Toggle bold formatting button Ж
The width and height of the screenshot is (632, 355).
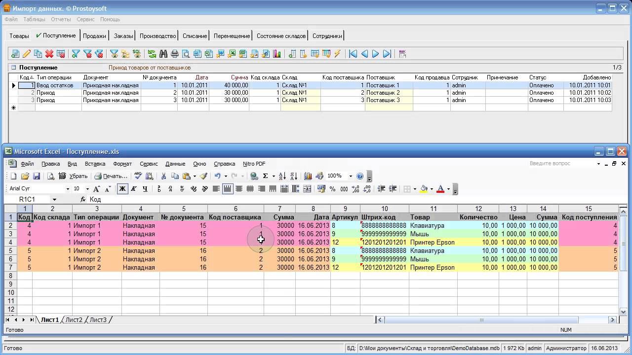point(122,189)
